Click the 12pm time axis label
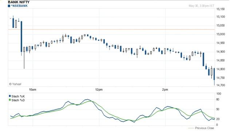This screenshot has height=131, width=233. coord(99,90)
